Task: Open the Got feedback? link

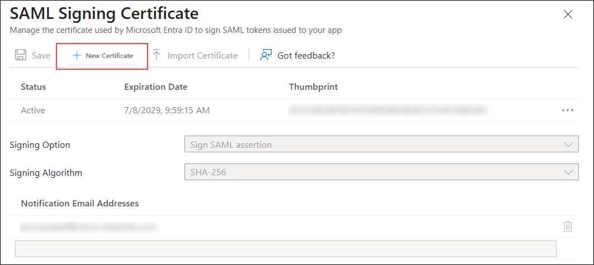Action: [x=306, y=56]
